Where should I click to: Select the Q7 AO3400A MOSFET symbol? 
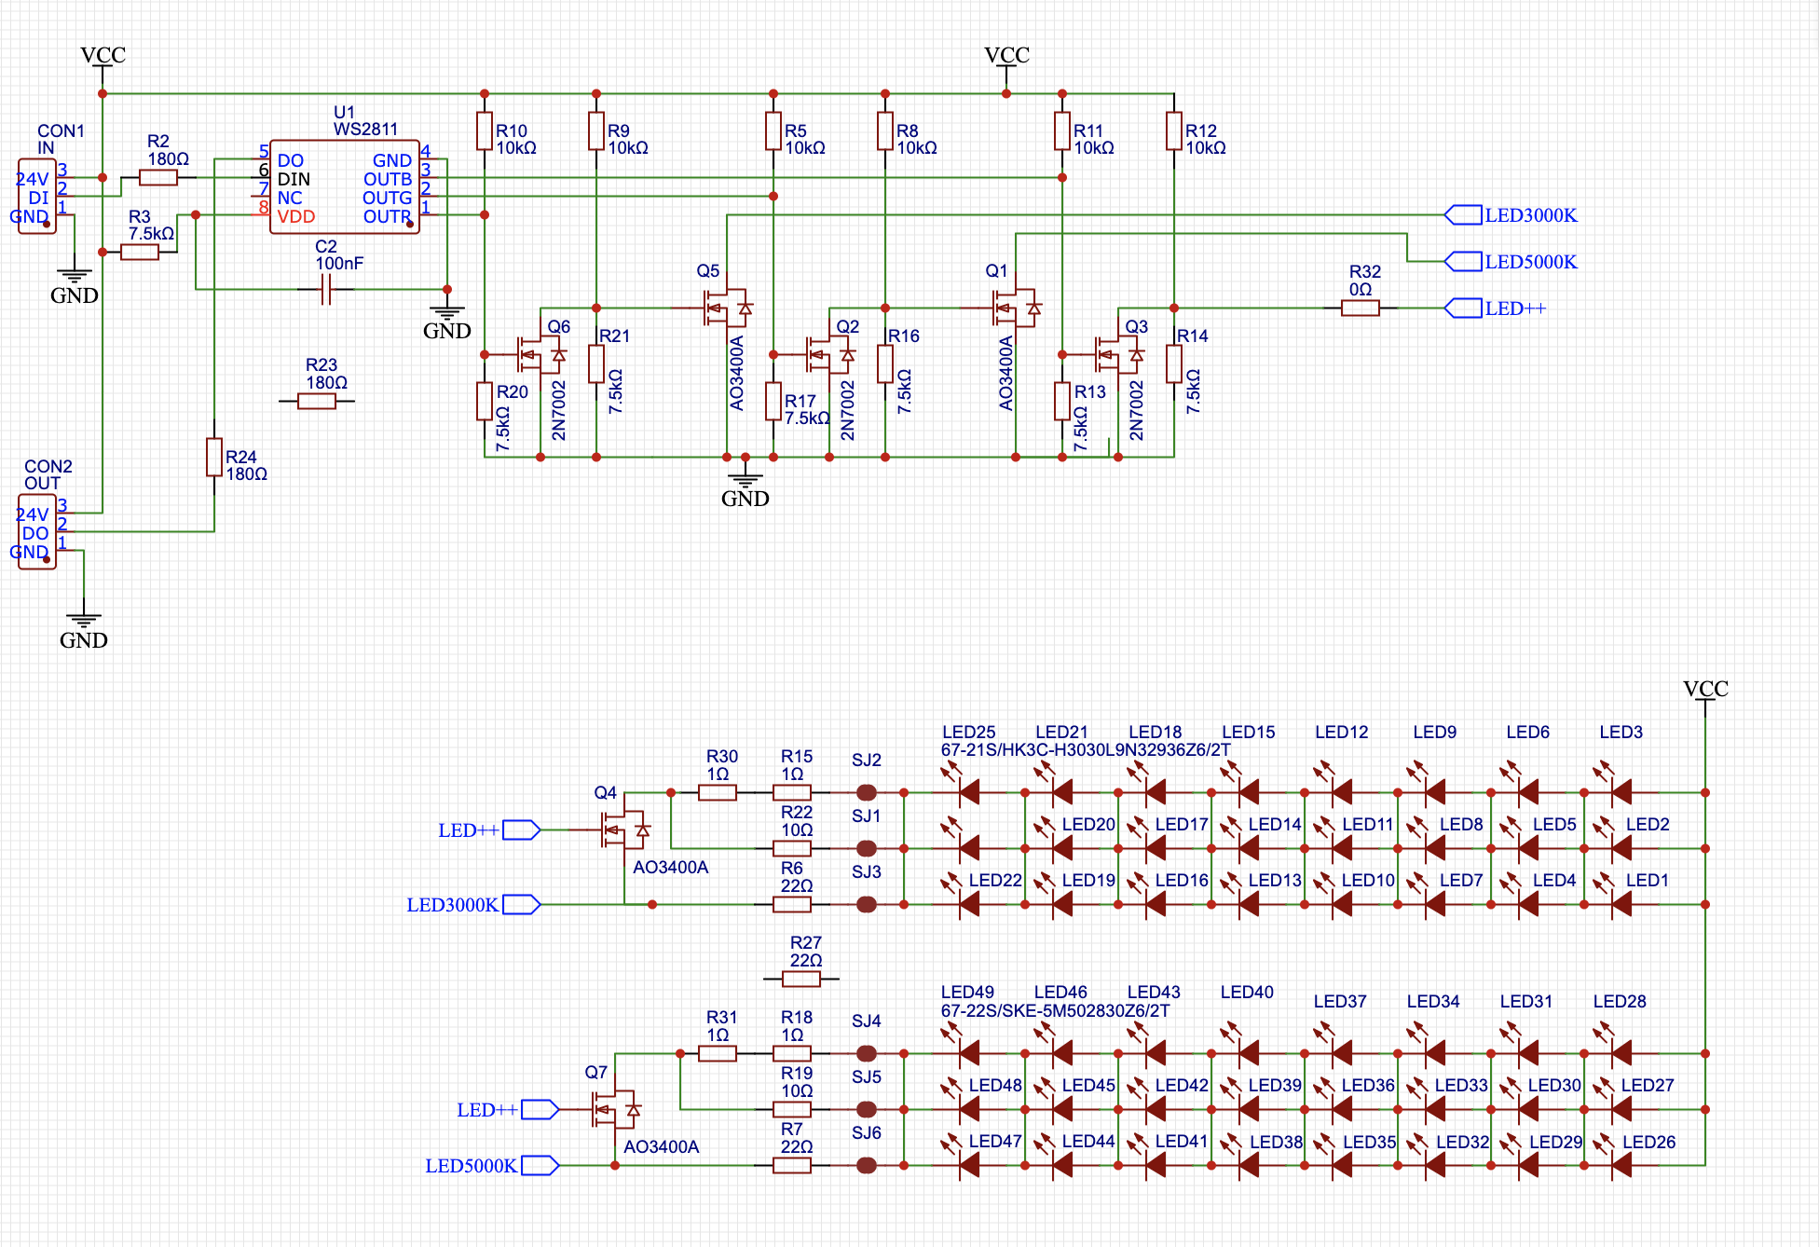(615, 1109)
